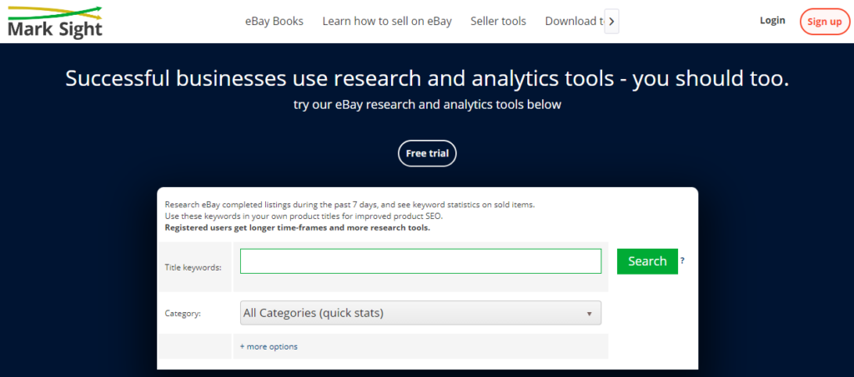854x377 pixels.
Task: Click the Category dropdown arrow
Action: (589, 314)
